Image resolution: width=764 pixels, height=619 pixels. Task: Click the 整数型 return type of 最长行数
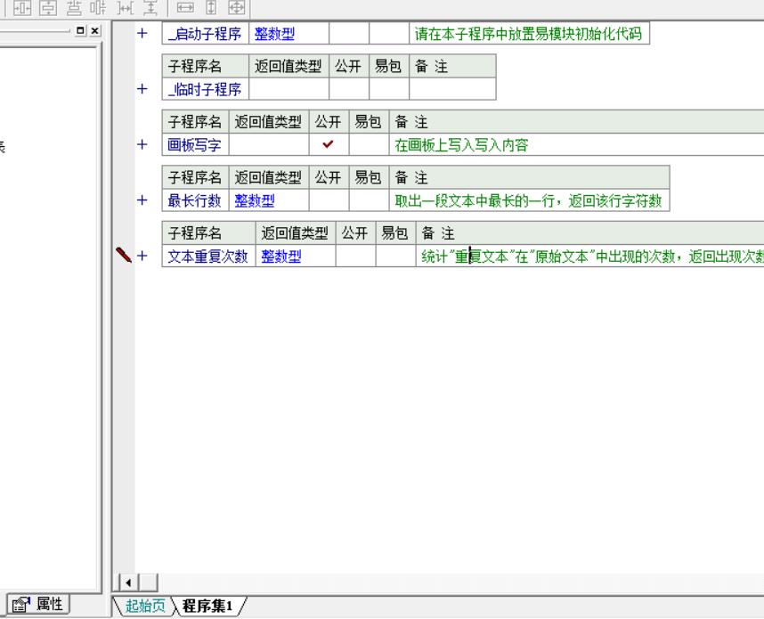point(255,201)
